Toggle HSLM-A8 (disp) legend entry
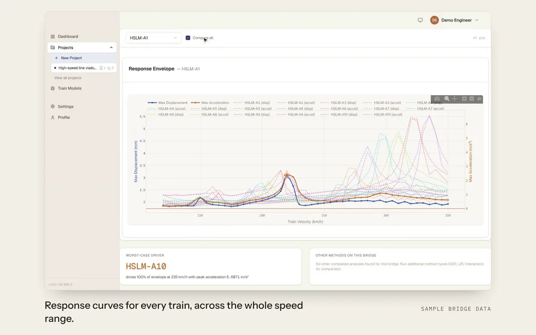 pos(165,114)
